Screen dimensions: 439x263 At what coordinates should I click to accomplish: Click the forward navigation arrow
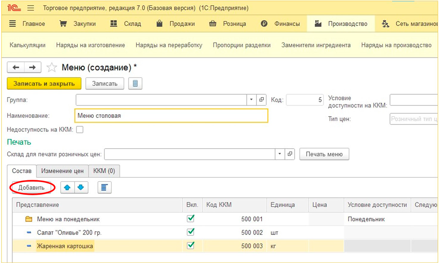click(x=32, y=67)
